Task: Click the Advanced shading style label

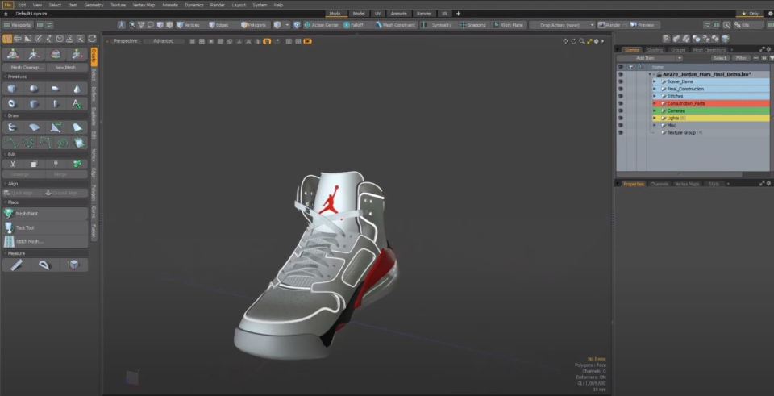Action: 164,41
